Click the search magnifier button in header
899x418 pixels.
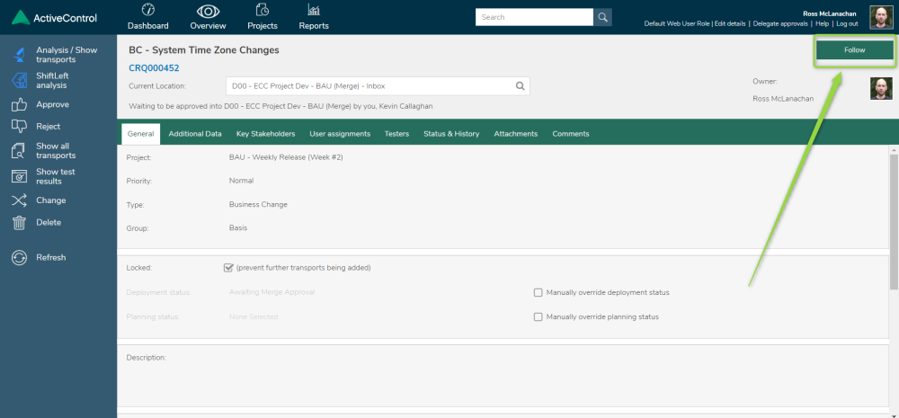coord(602,17)
